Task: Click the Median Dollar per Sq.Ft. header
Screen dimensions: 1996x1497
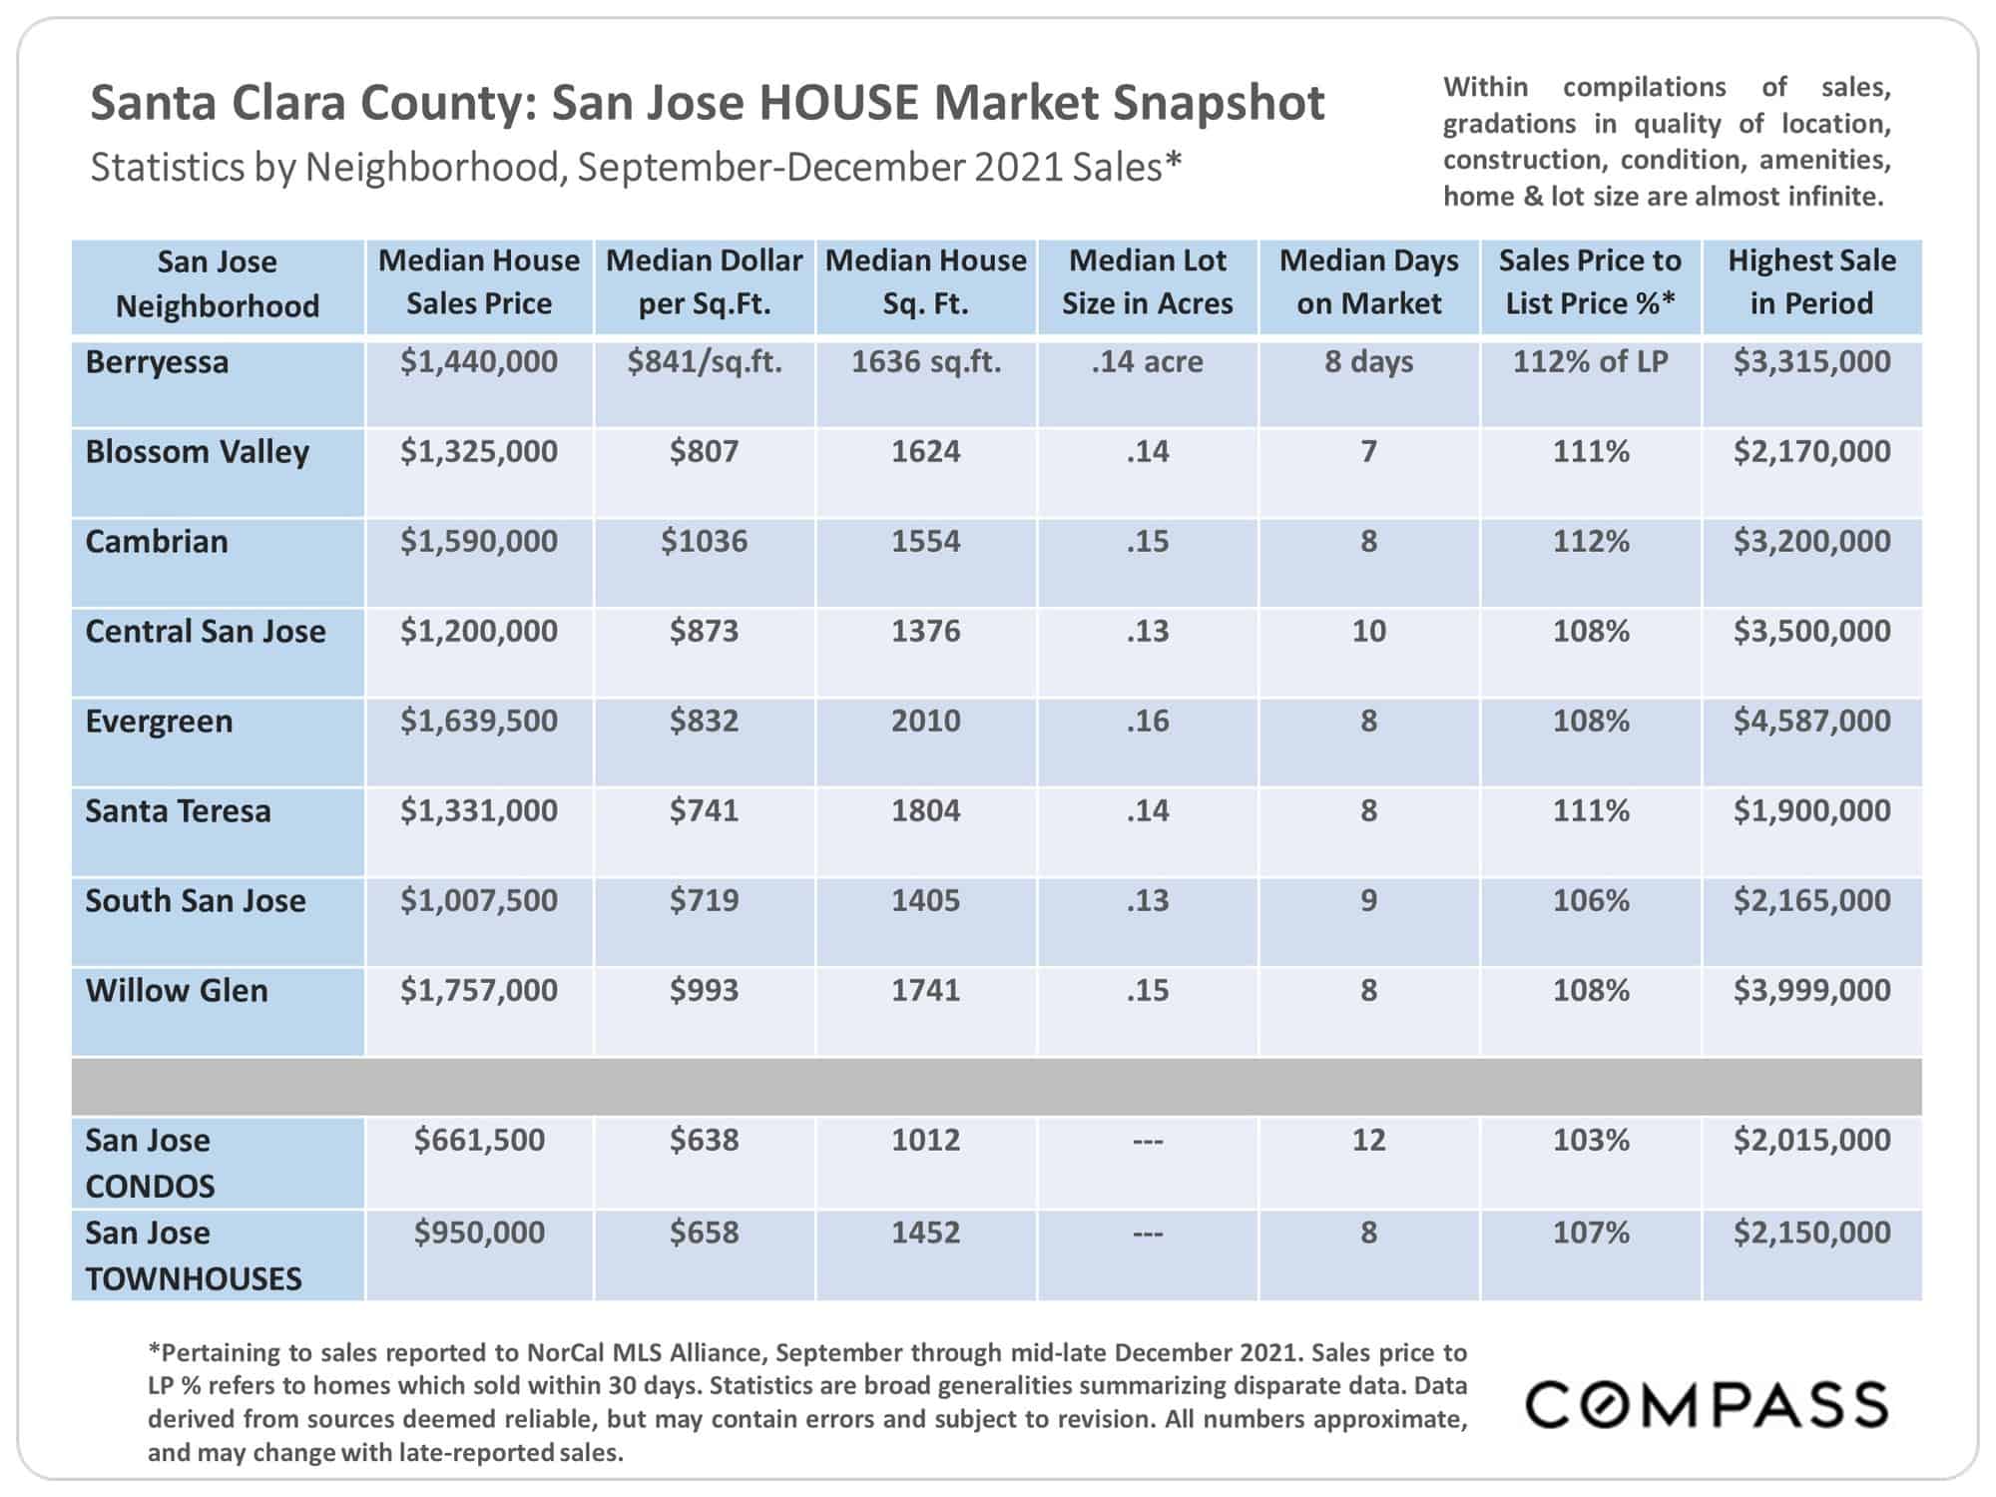Action: click(705, 286)
